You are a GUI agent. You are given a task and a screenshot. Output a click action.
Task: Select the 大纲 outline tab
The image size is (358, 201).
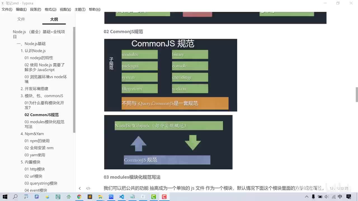click(x=54, y=19)
